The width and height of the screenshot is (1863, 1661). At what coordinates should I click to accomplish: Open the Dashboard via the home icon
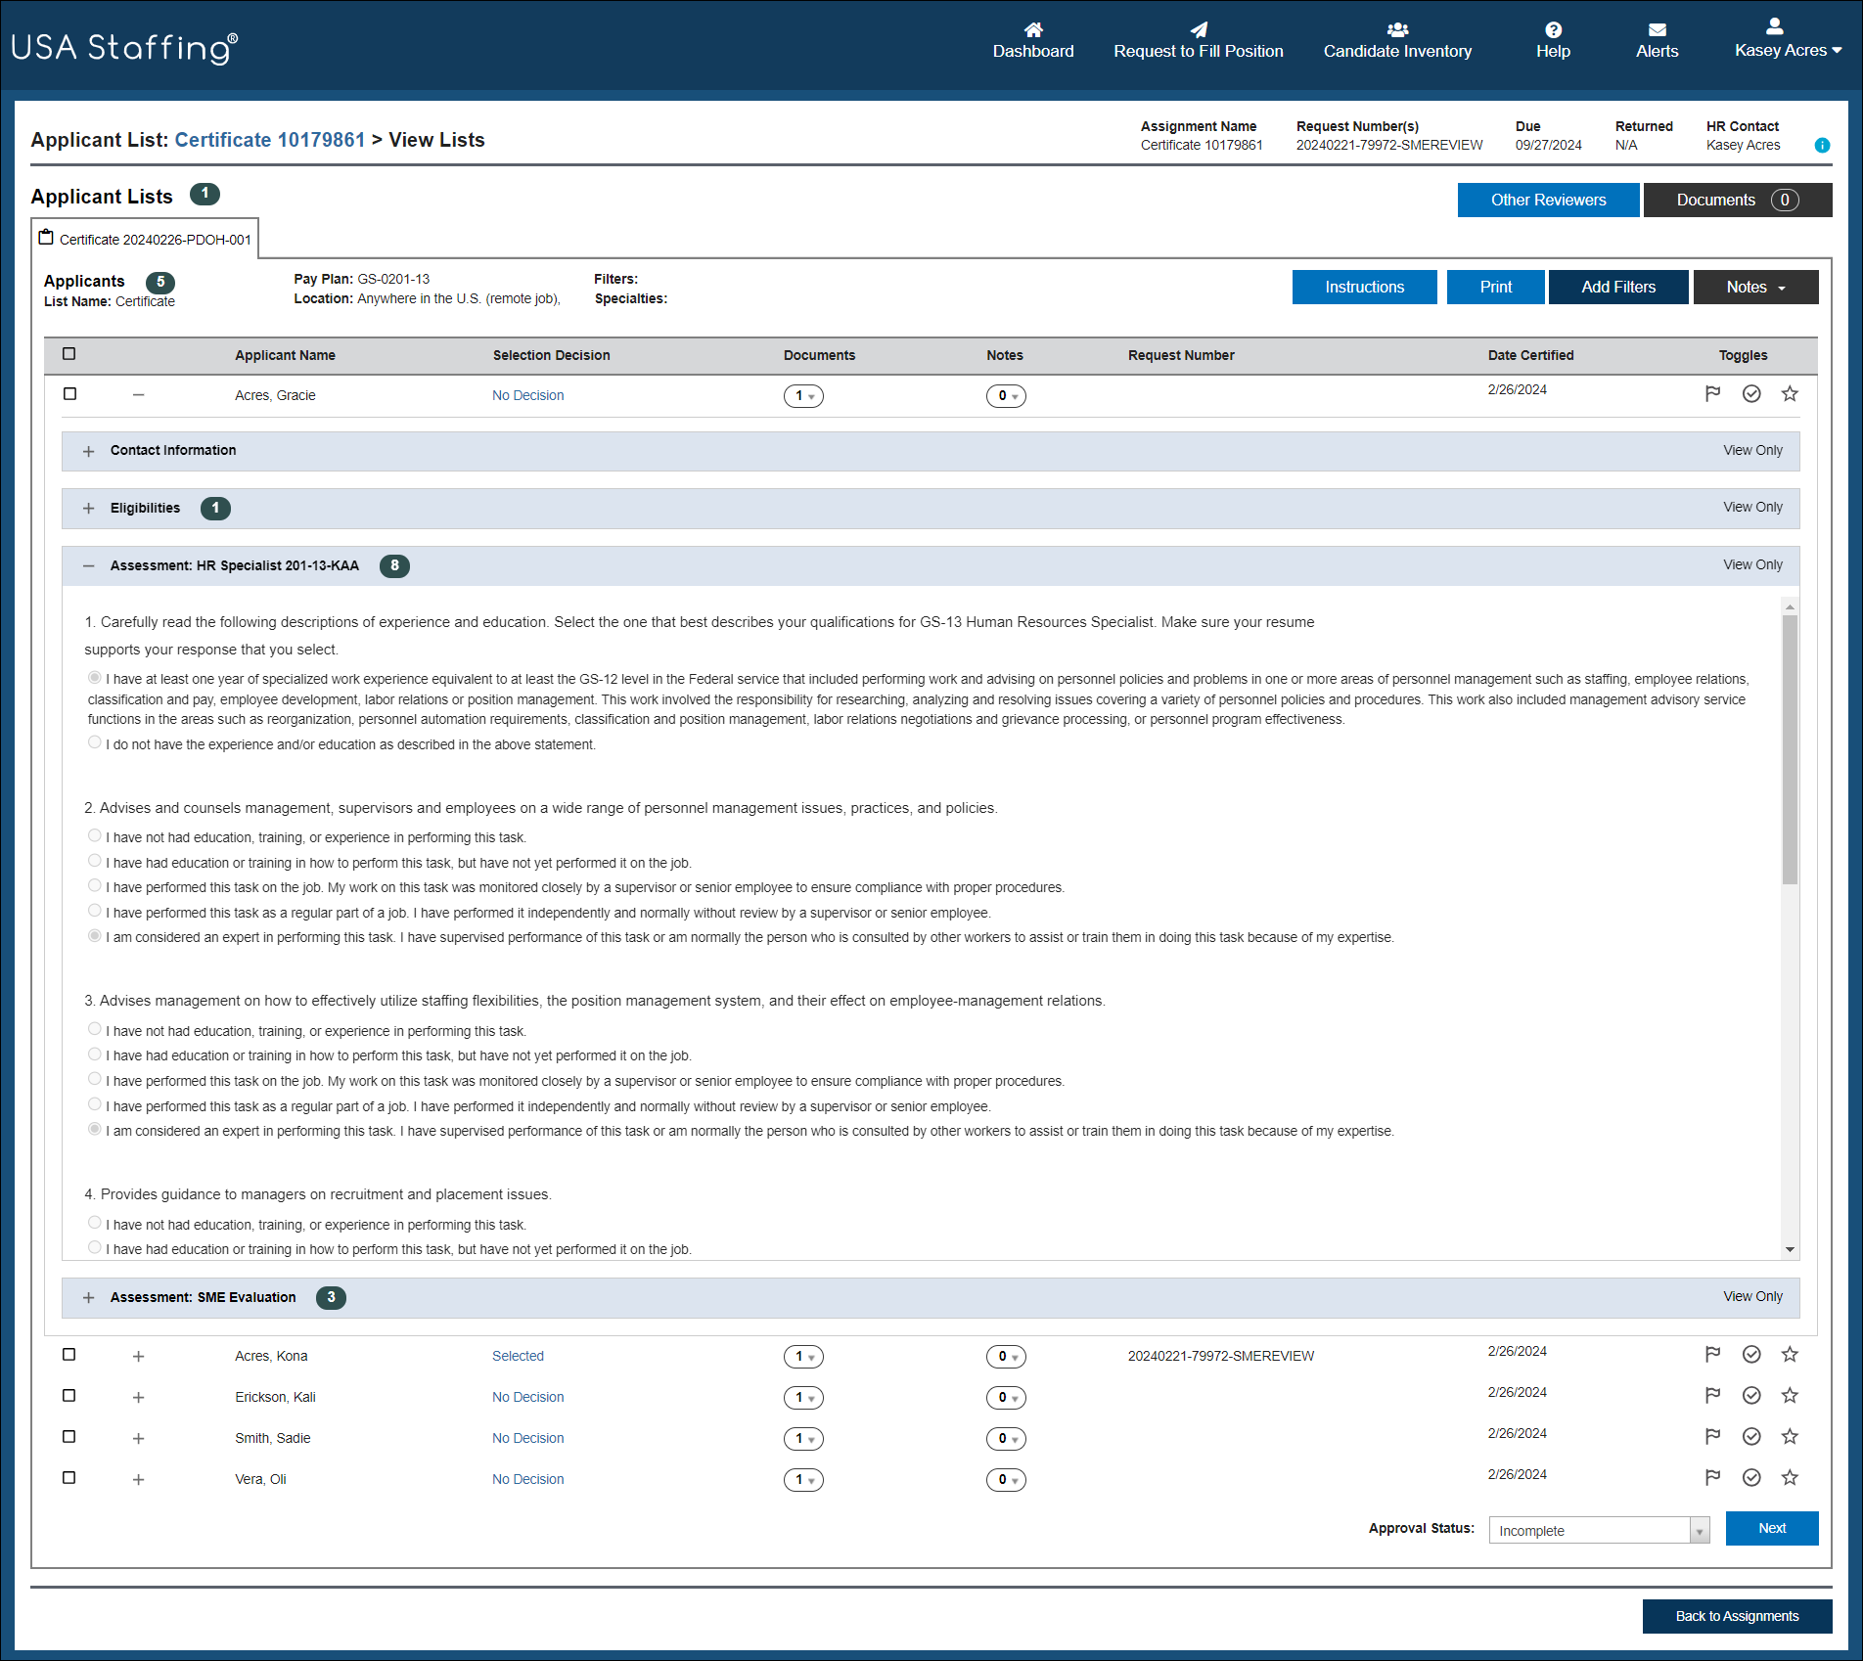click(x=1032, y=29)
